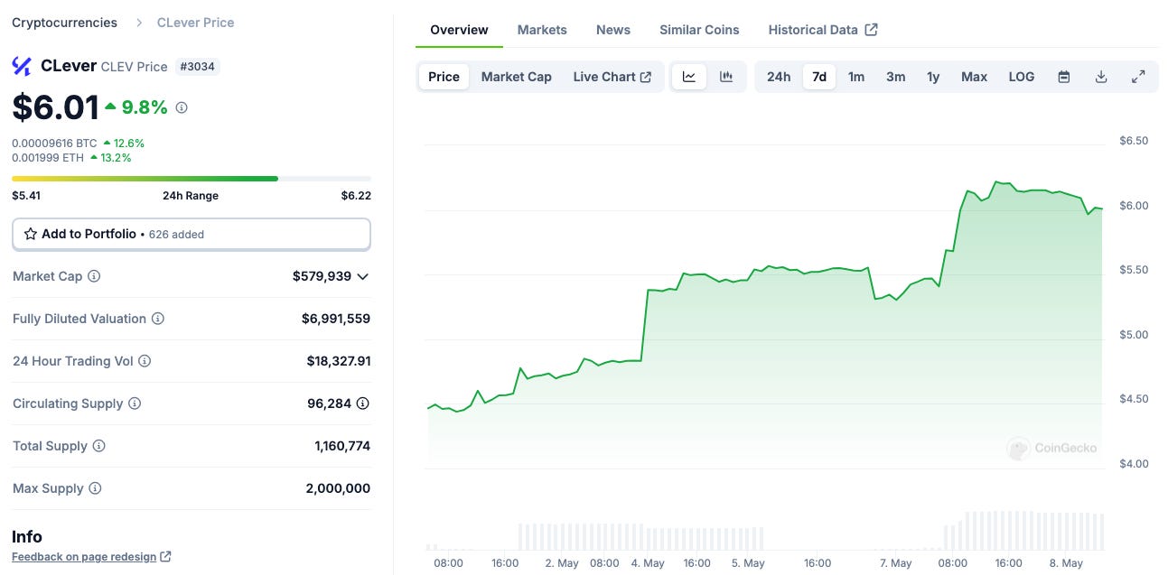Click the 0.001999 ETH value
This screenshot has width=1168, height=575.
point(48,158)
